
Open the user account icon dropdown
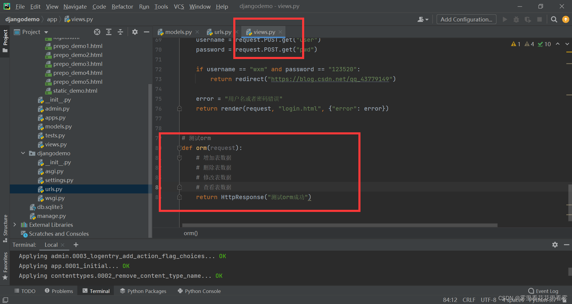pos(423,19)
